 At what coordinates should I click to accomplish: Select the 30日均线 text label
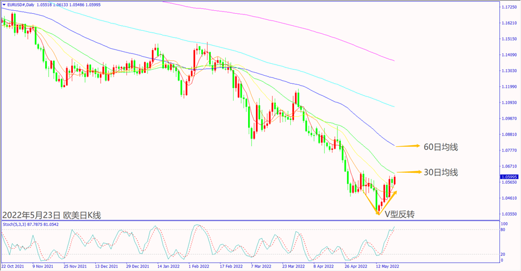(440, 172)
